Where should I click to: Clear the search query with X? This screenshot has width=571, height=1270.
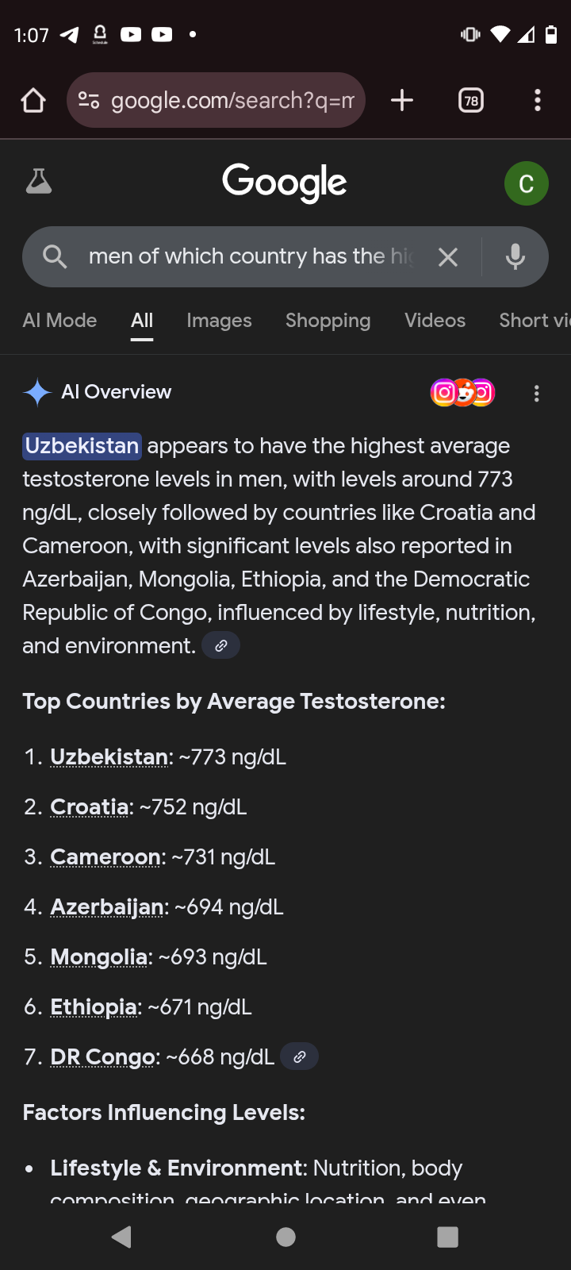(448, 257)
